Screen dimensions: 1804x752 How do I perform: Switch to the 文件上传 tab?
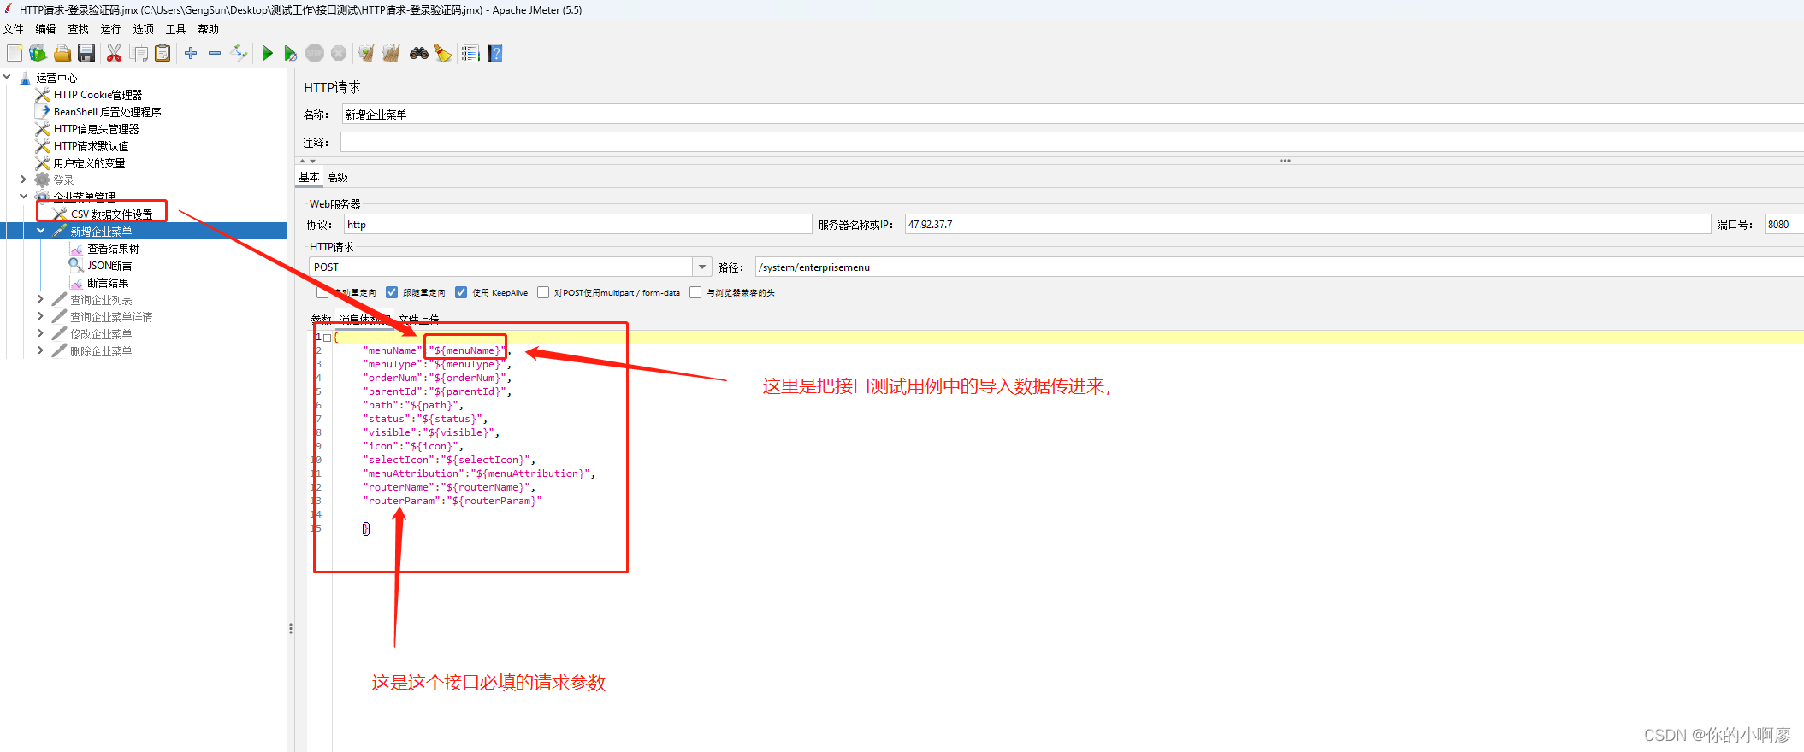click(x=418, y=320)
